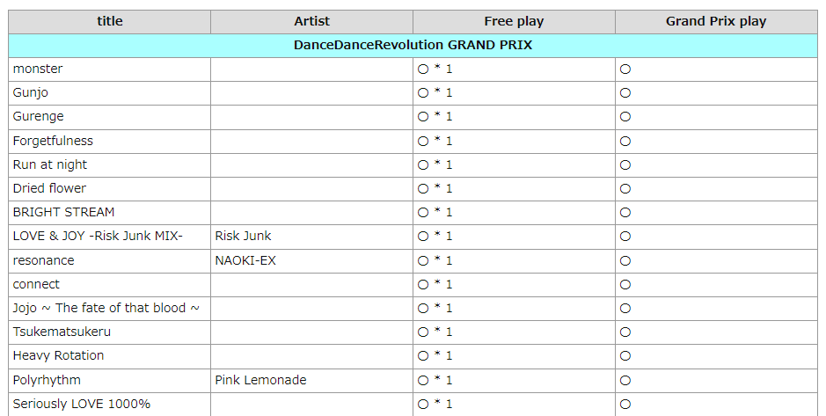Click the Artist column header
This screenshot has height=416, width=826.
tap(311, 21)
